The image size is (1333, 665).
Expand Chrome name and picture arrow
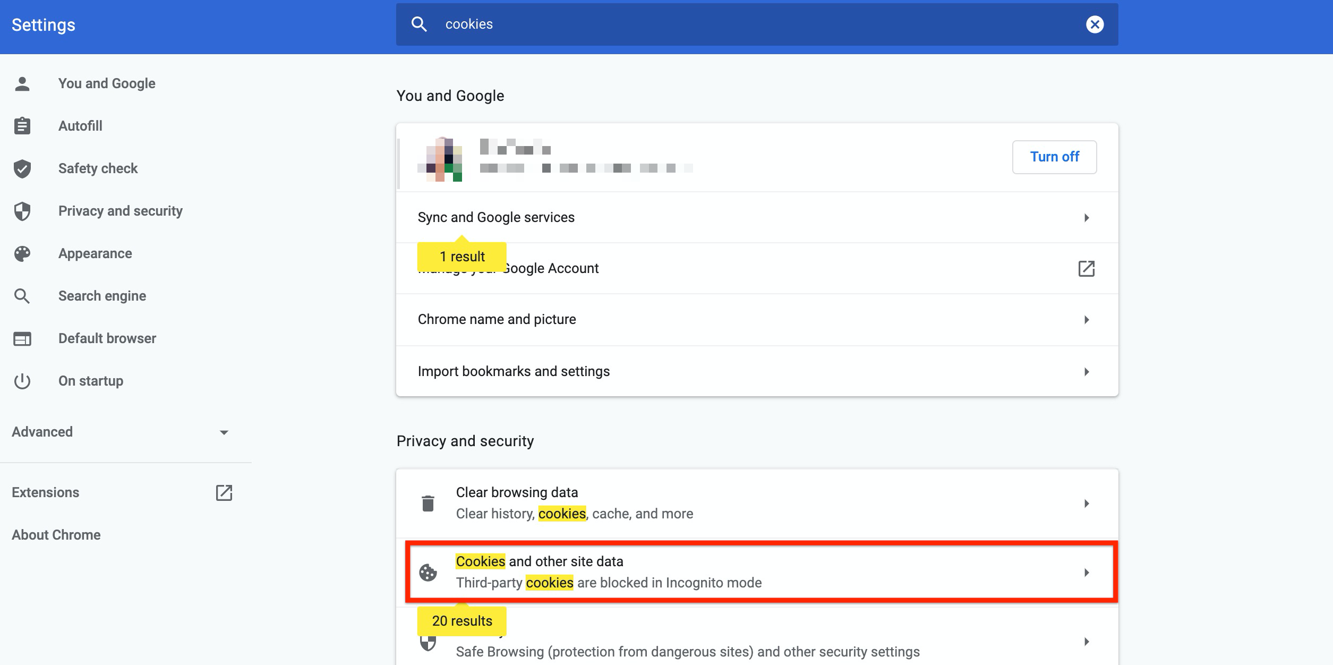tap(1087, 320)
